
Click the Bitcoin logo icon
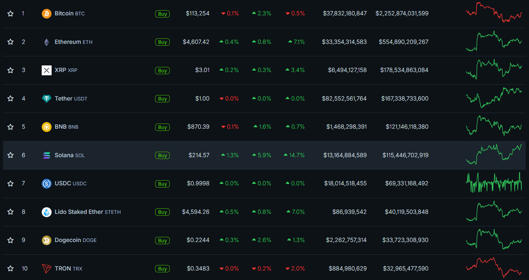(x=46, y=14)
